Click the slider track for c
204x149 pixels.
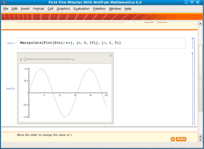tap(47, 59)
